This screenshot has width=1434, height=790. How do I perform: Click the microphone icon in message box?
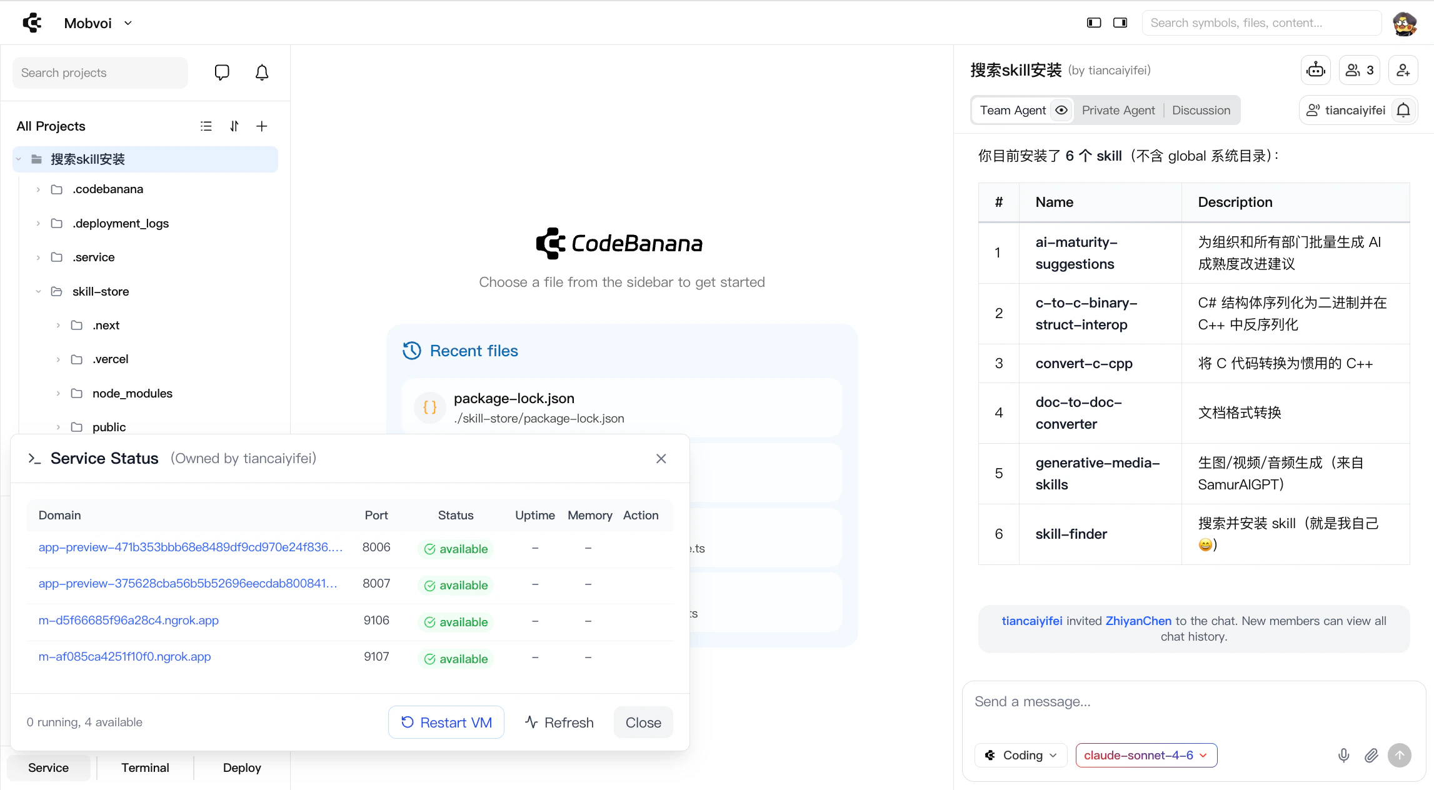coord(1343,755)
